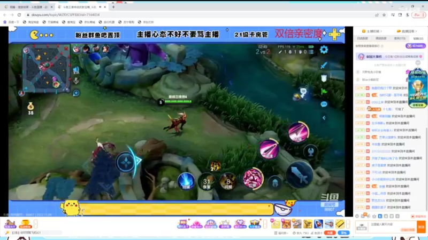Open the 苏宁易购 bookmark

pos(126,22)
